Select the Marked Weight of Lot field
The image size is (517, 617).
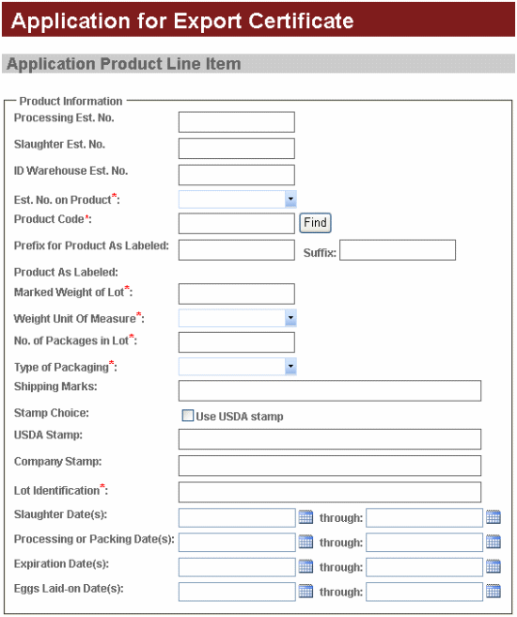pos(237,294)
